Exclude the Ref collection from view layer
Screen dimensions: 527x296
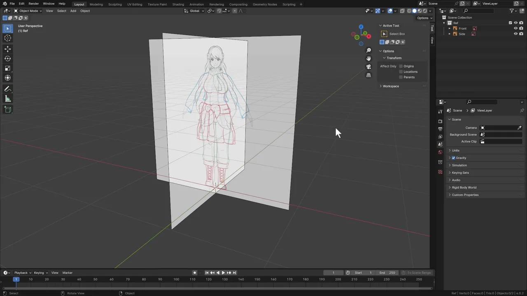click(x=511, y=23)
